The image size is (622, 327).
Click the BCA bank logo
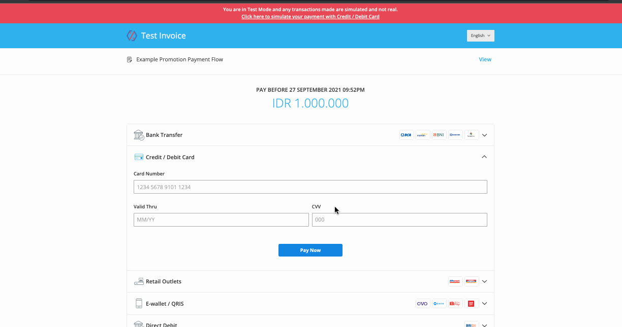(406, 135)
